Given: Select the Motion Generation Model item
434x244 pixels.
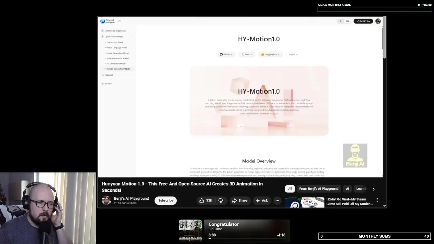Looking at the screenshot, I should click(118, 69).
